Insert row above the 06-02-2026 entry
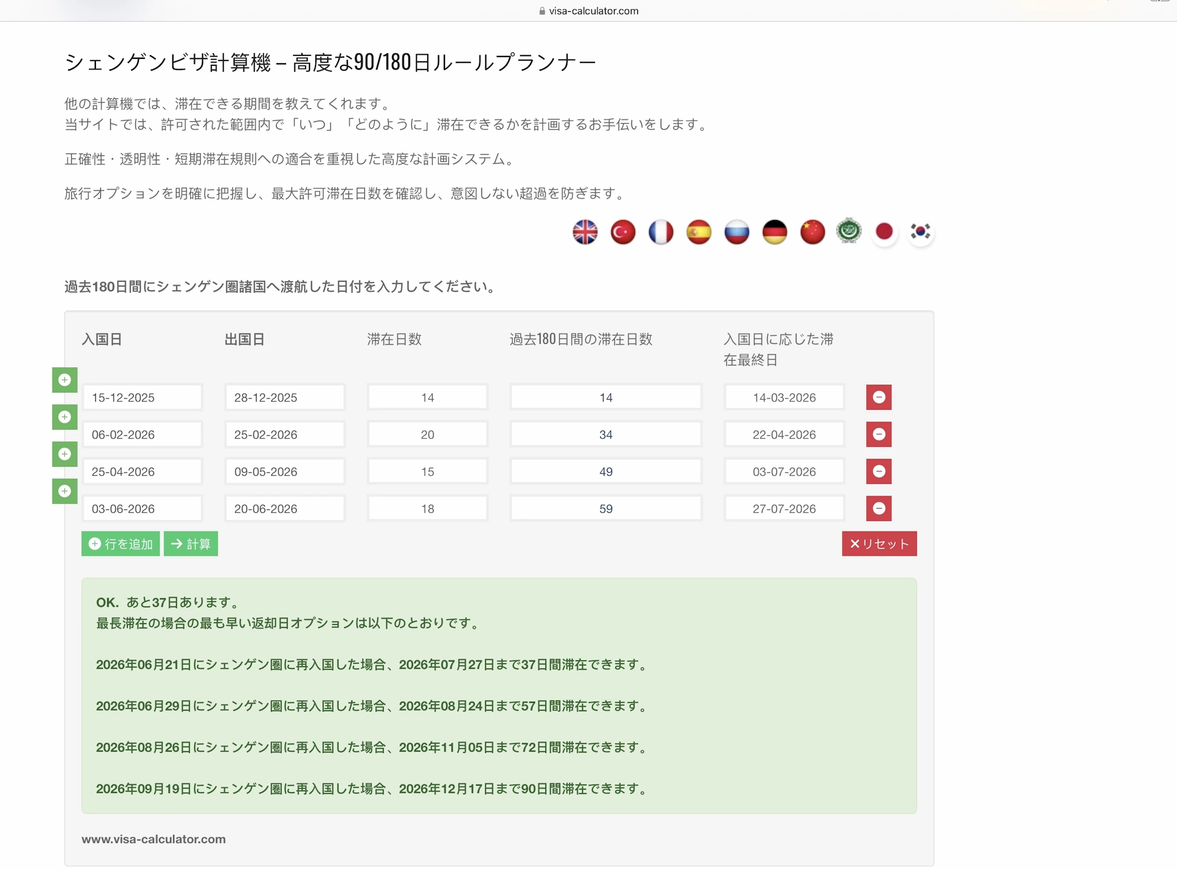Screen dimensions: 1177x870 [x=65, y=417]
